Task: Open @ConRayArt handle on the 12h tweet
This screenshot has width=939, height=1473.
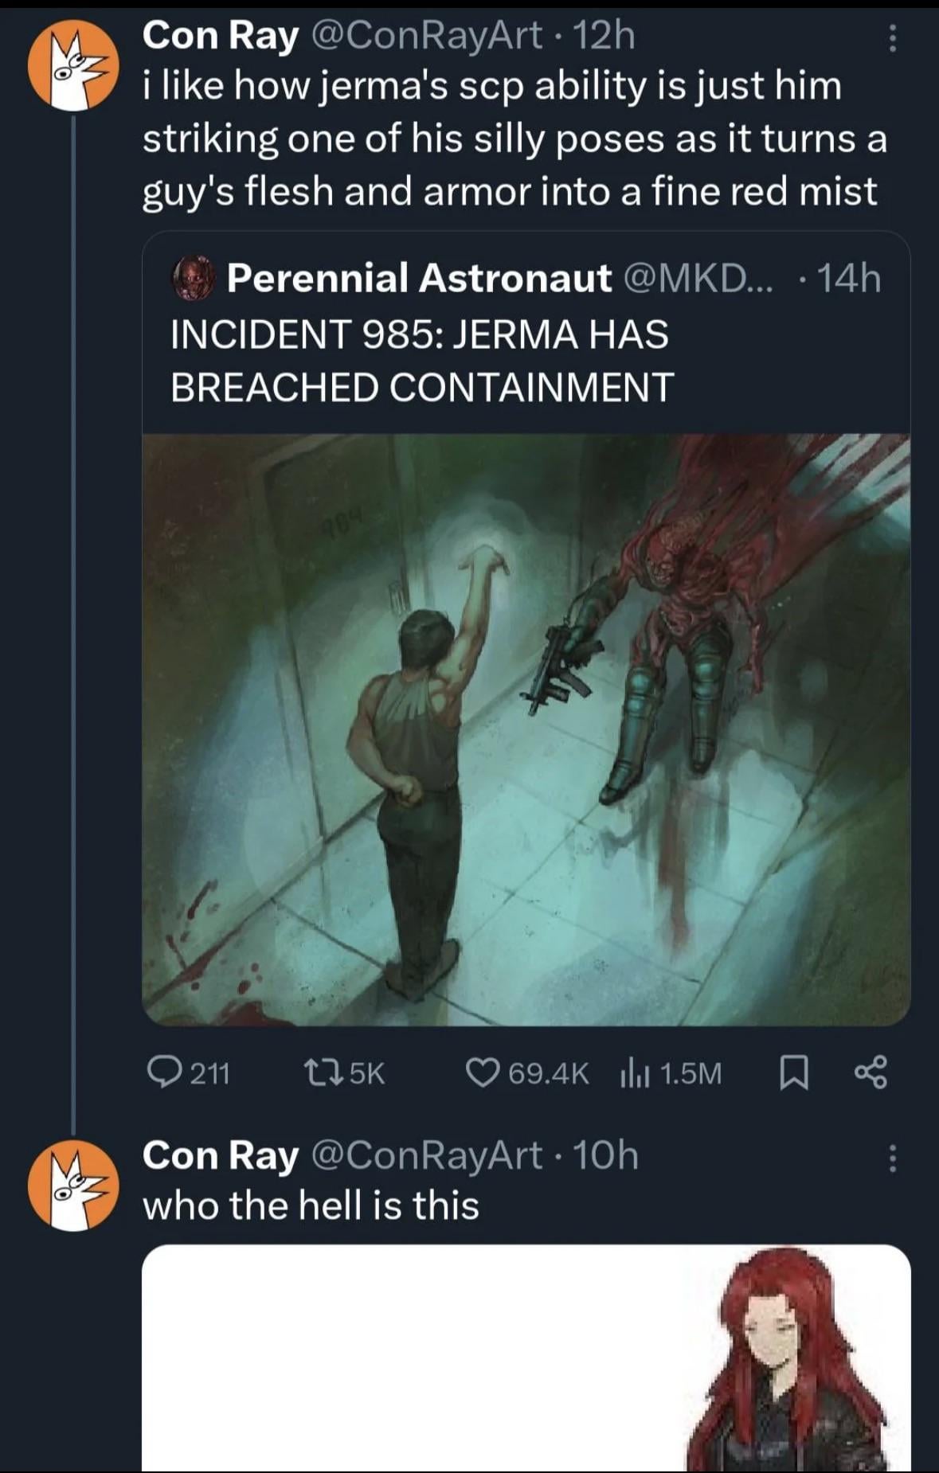Action: tap(426, 35)
